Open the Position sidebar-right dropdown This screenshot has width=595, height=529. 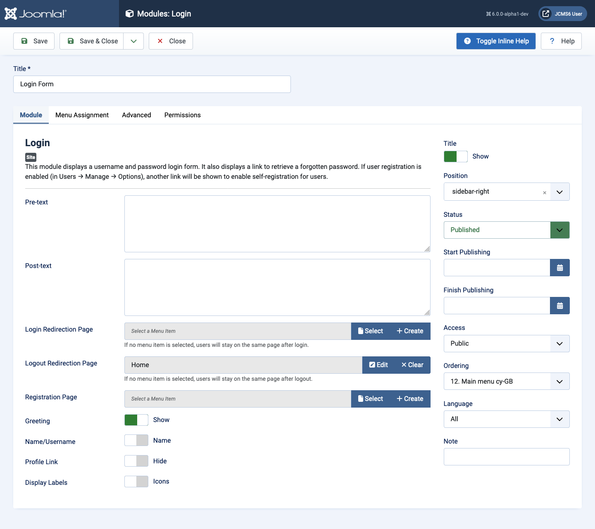click(x=559, y=192)
